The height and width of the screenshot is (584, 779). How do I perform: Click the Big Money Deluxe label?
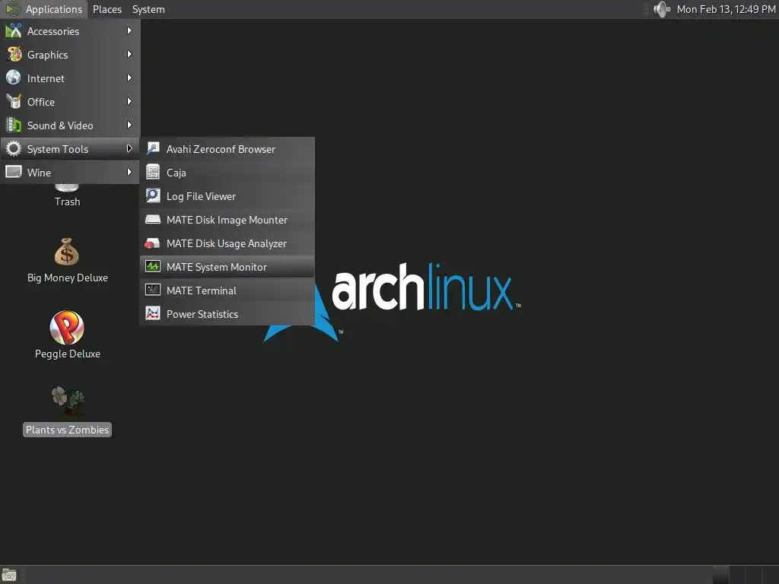[68, 278]
